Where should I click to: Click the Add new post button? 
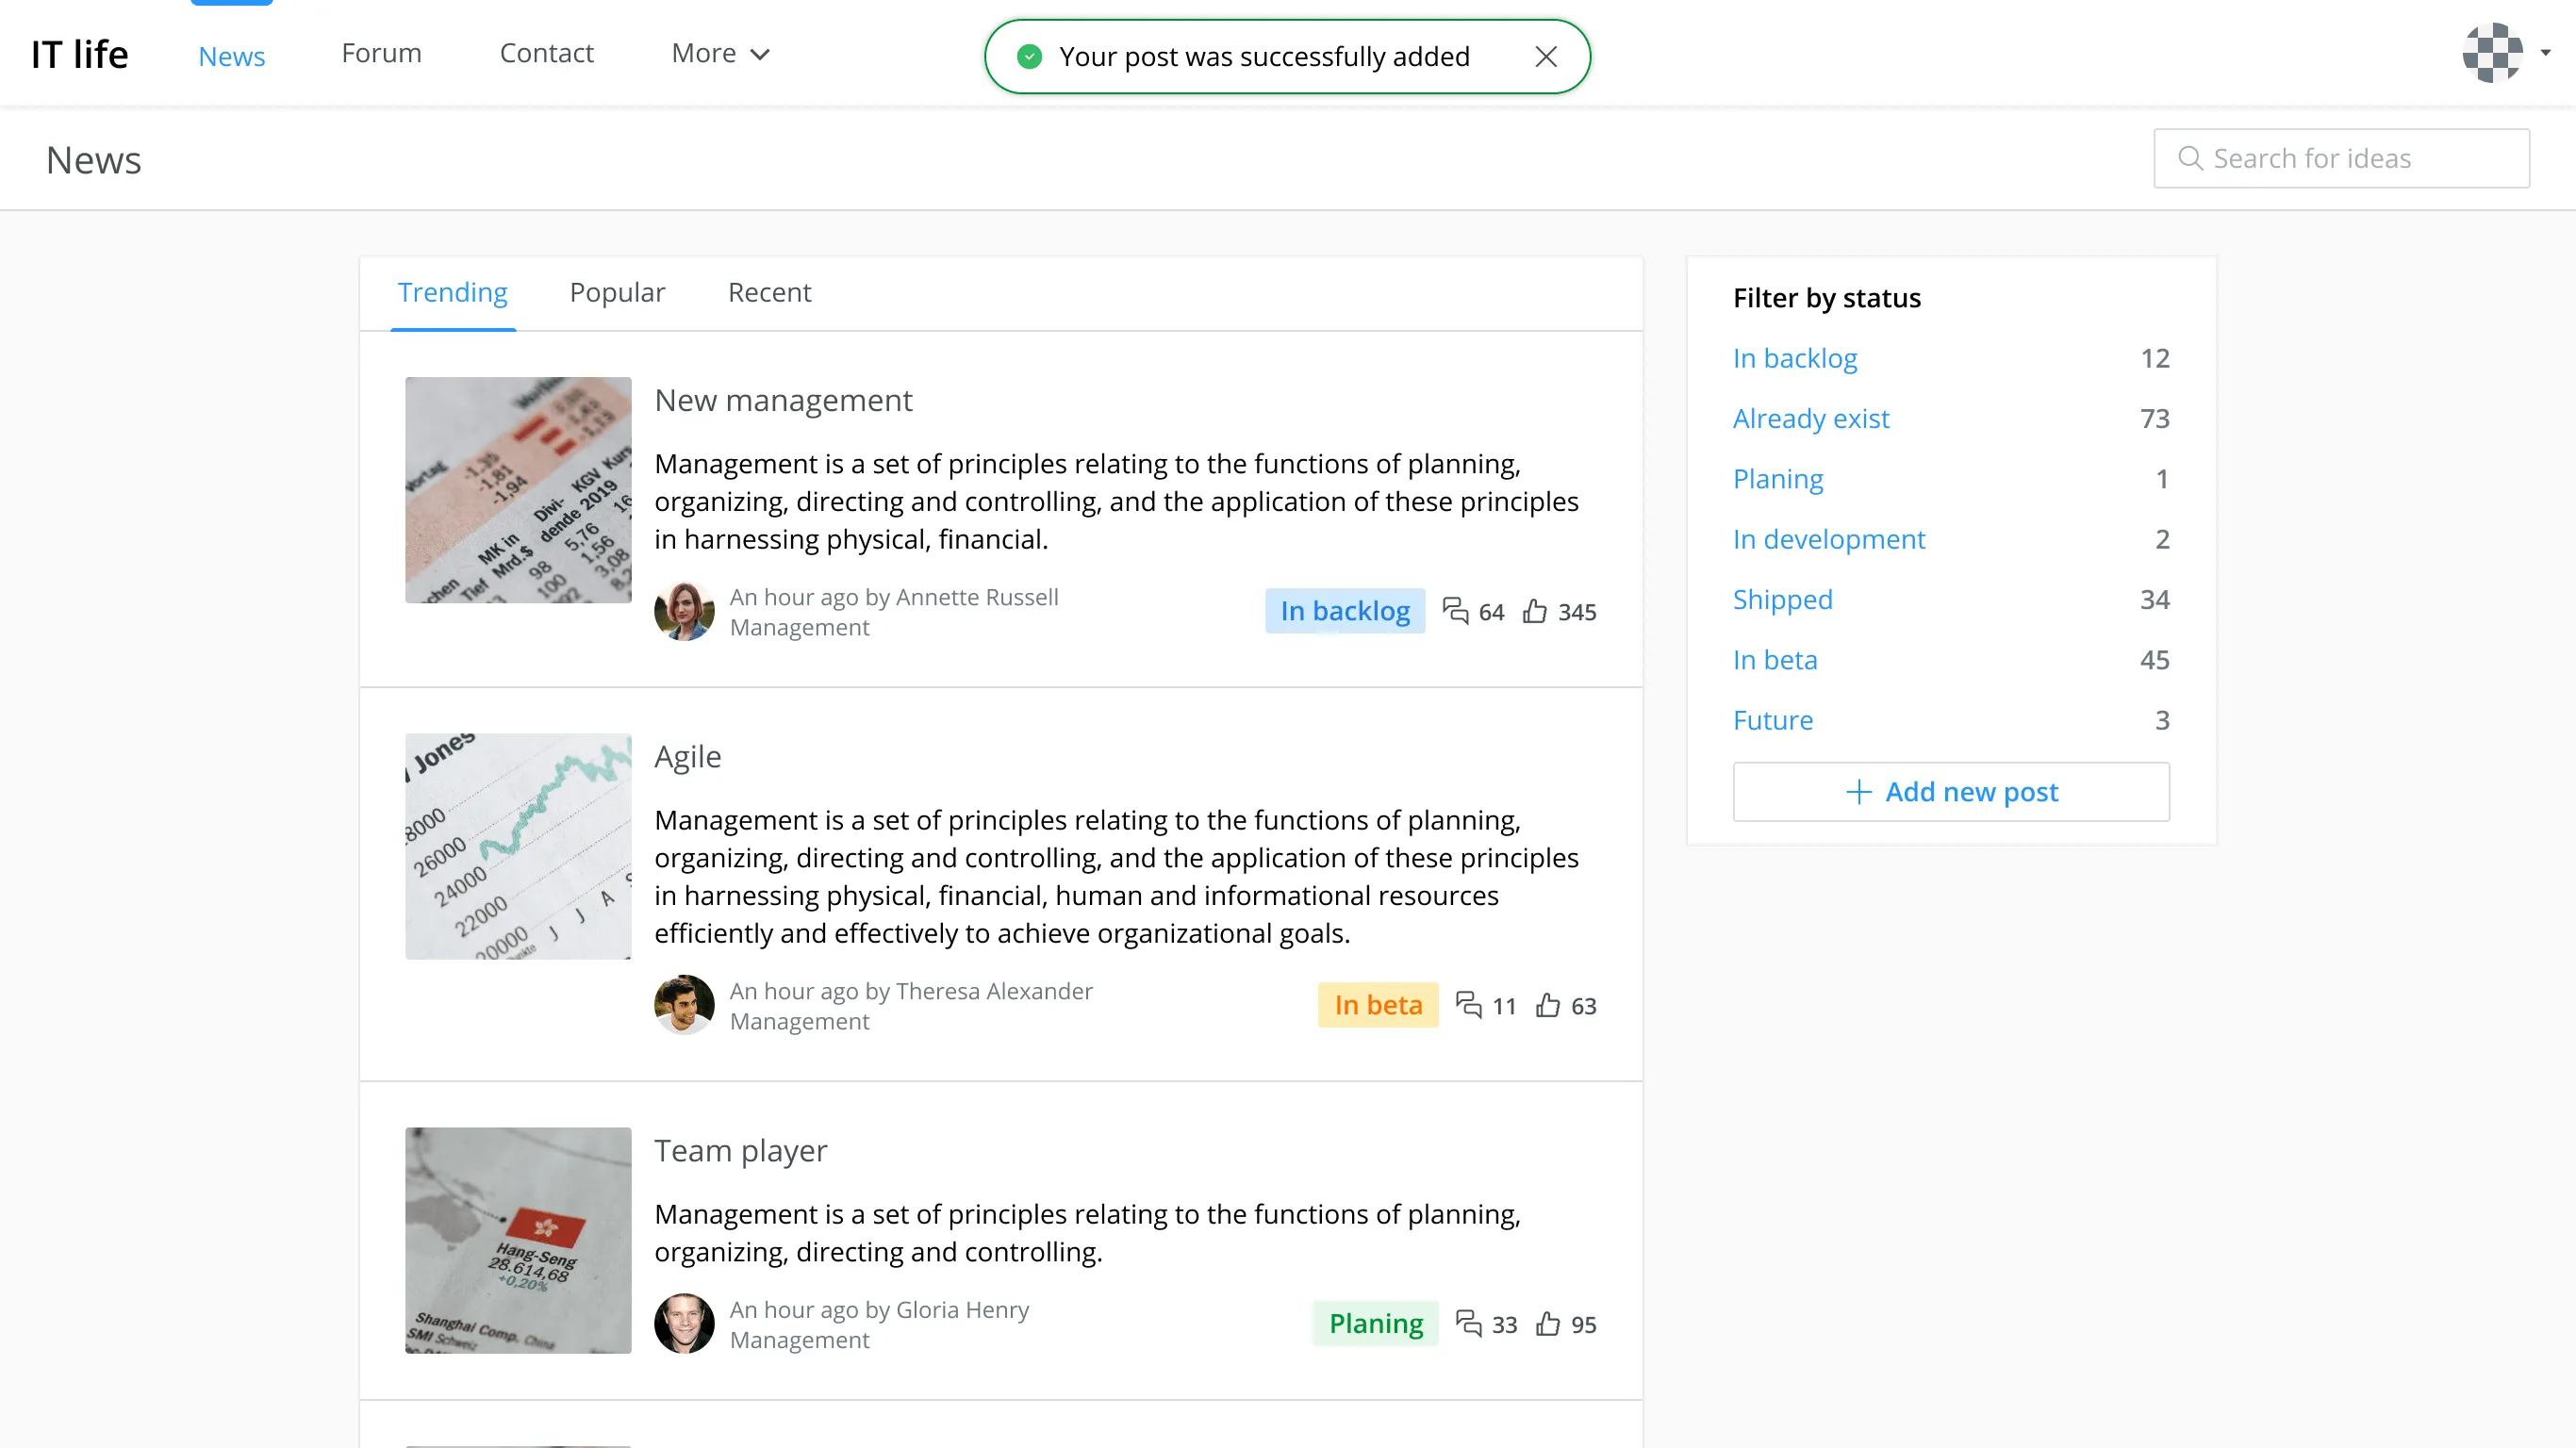(x=1951, y=792)
